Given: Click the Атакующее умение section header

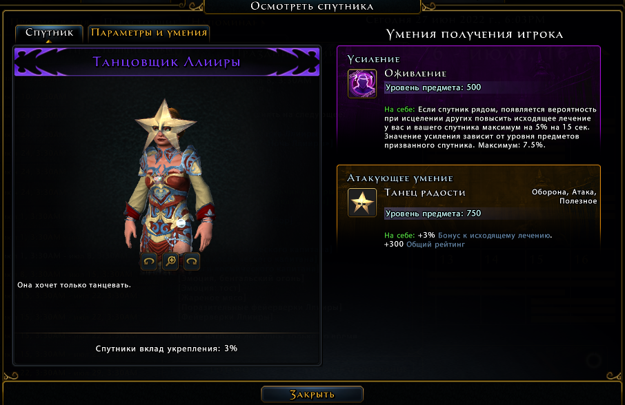Looking at the screenshot, I should (400, 178).
